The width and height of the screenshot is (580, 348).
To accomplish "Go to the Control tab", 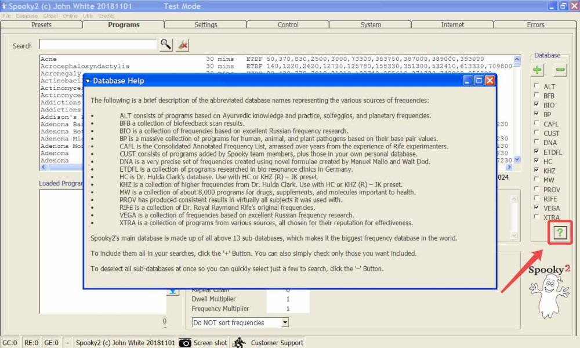I will click(x=288, y=24).
